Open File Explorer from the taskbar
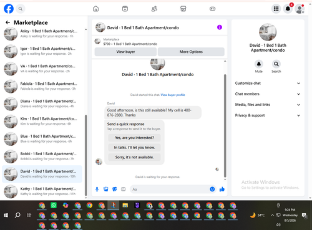 (125, 206)
